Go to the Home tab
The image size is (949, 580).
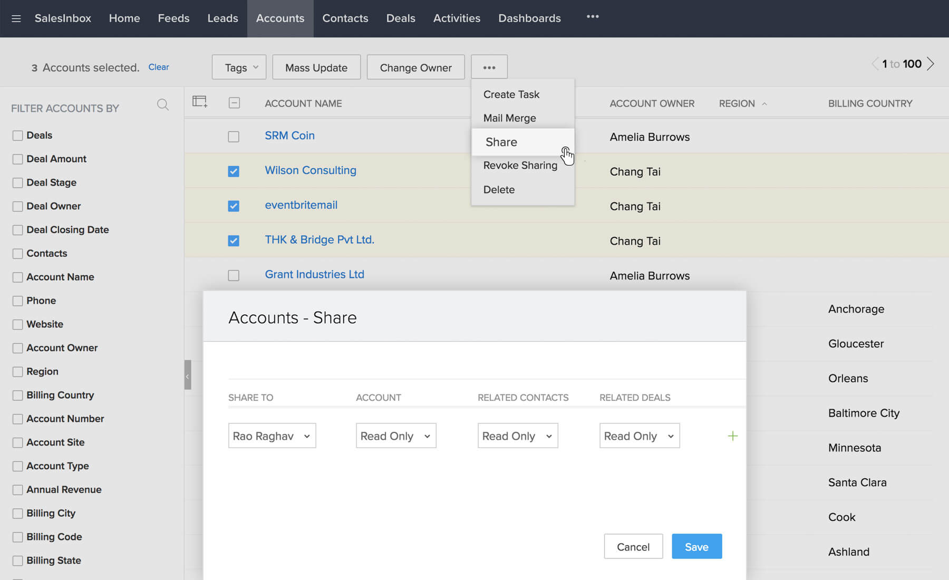pyautogui.click(x=124, y=18)
